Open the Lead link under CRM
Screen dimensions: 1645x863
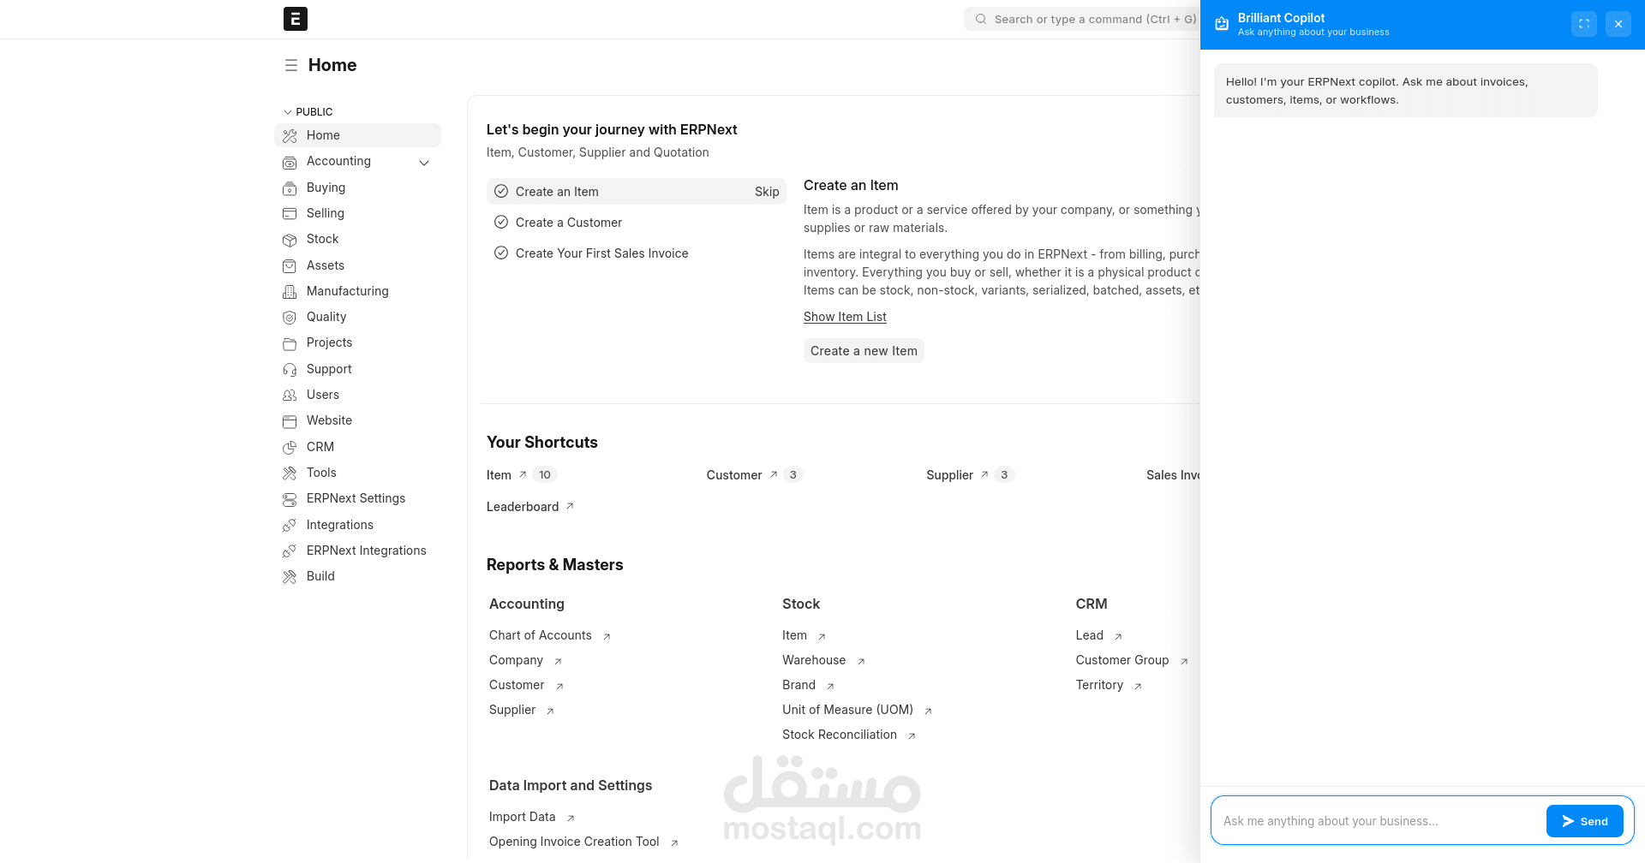pos(1090,635)
